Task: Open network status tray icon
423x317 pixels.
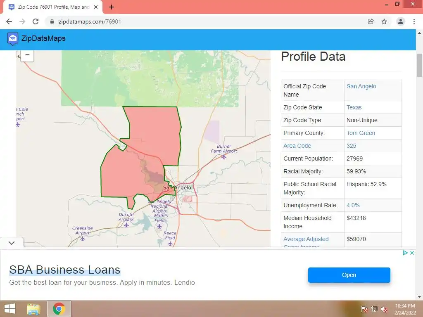Action: pos(374,309)
